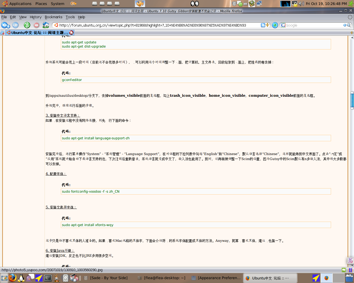Open the package boxes launcher icon
The image size is (354, 283).
click(74, 278)
